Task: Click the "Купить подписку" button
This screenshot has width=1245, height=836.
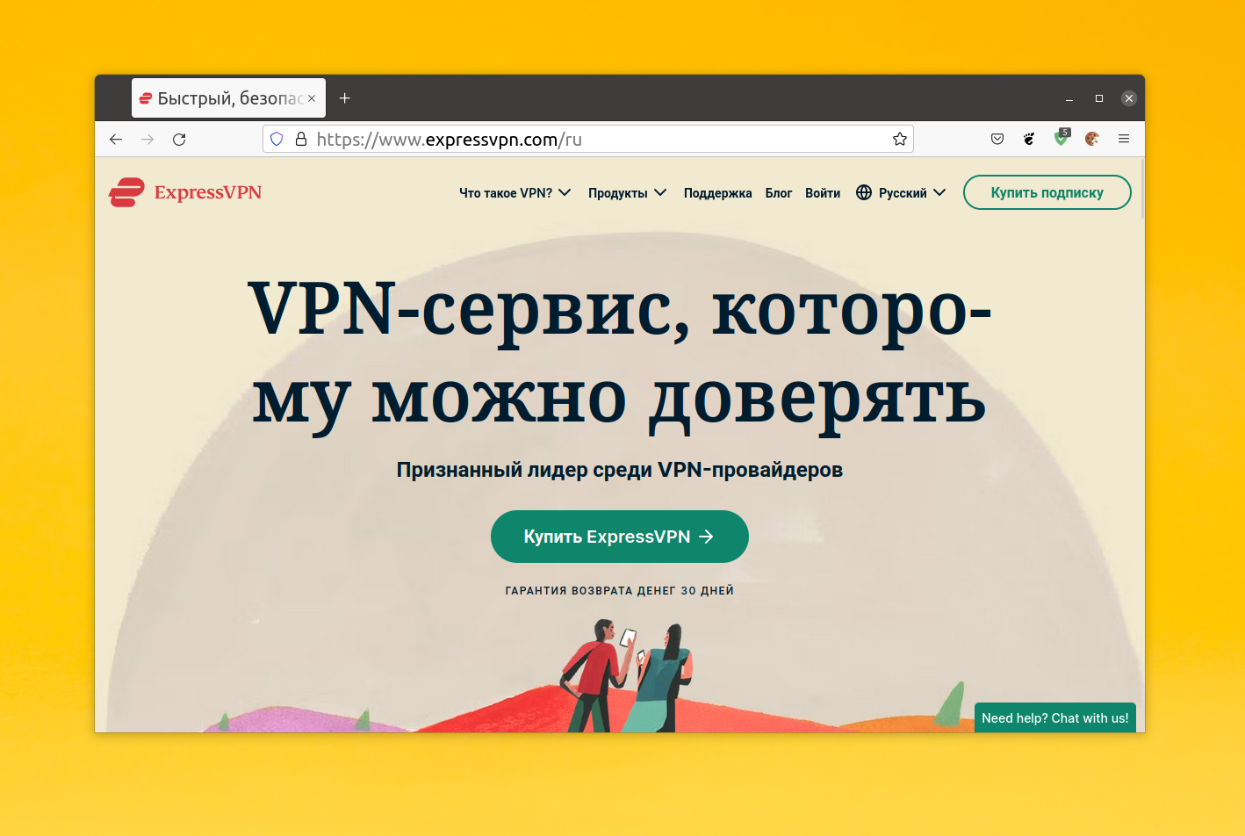Action: coord(1047,192)
